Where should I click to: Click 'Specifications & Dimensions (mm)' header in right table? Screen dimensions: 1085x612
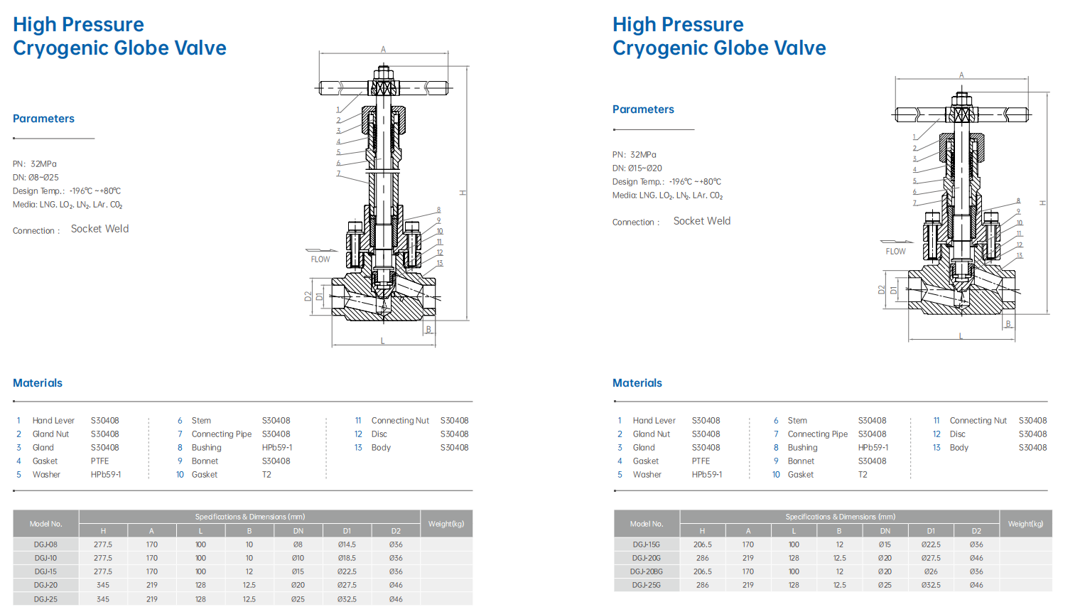tap(840, 517)
